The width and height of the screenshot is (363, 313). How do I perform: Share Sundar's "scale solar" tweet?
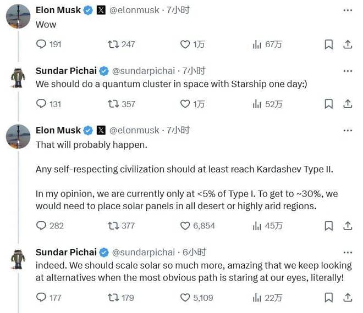[x=348, y=298]
